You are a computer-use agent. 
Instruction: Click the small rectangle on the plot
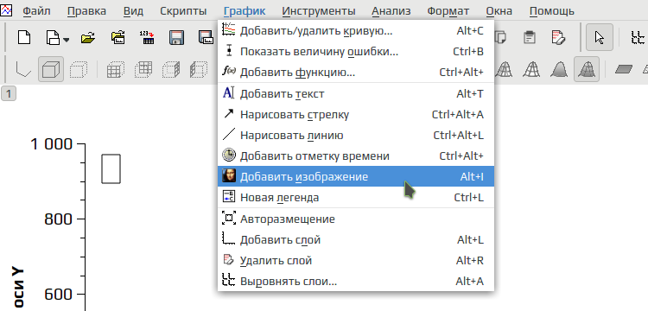[111, 168]
